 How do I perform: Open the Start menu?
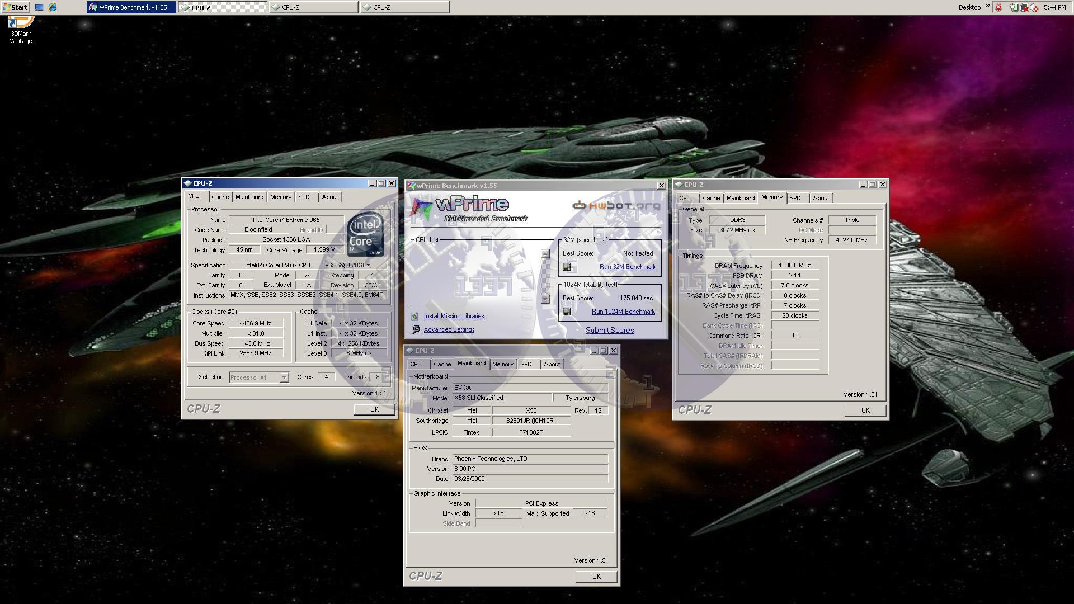(x=15, y=7)
